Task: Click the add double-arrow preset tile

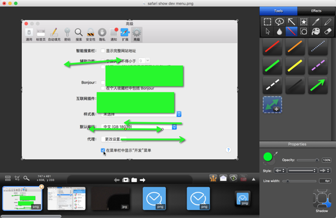Action: click(272, 105)
